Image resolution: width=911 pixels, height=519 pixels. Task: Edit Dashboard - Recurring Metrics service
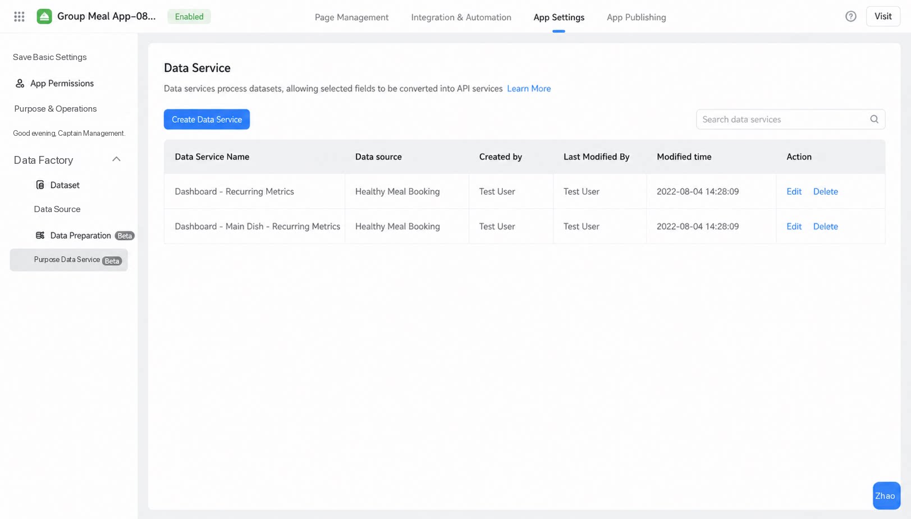pyautogui.click(x=794, y=192)
